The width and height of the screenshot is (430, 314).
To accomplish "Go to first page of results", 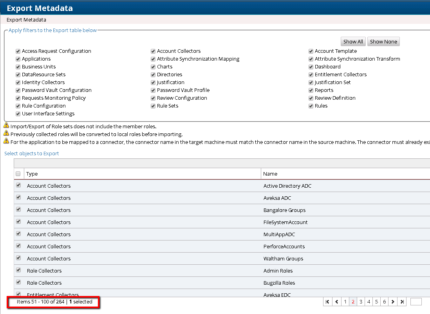I will point(327,302).
